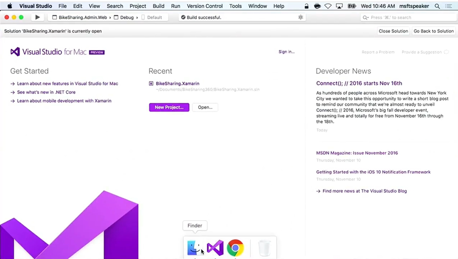Open the Finder icon in Dock

(x=194, y=248)
